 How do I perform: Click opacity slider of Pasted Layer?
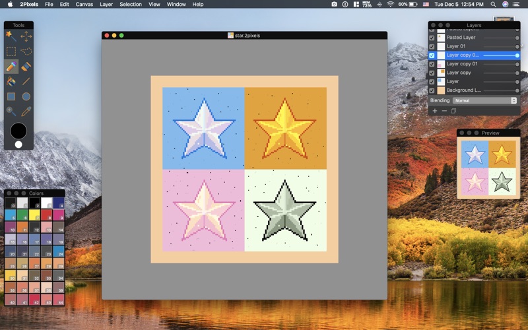[x=502, y=38]
